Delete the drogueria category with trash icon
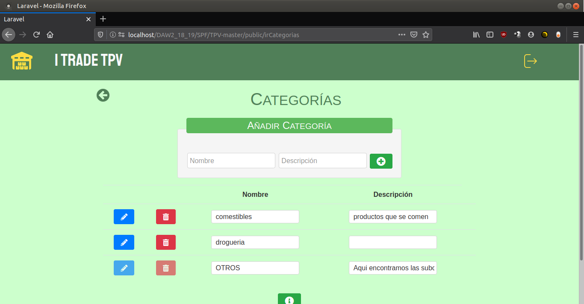 (x=166, y=243)
